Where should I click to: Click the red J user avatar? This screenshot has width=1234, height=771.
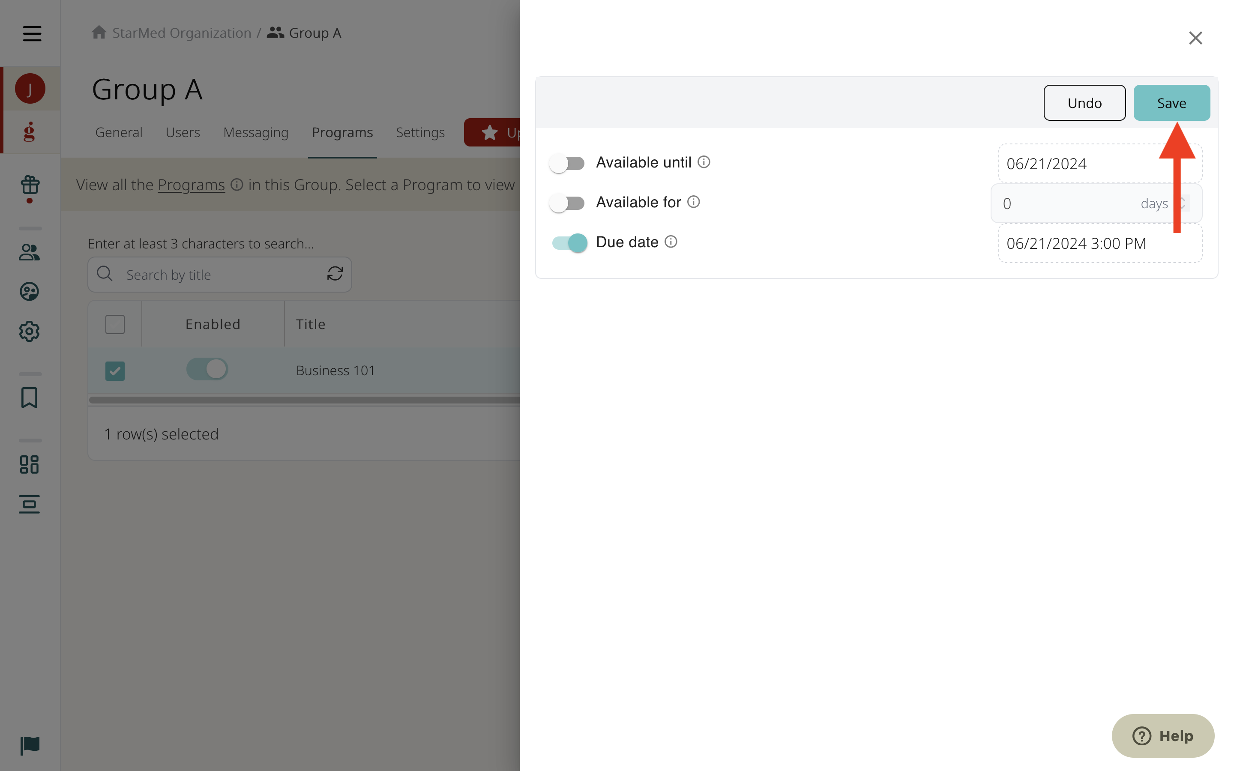coord(30,89)
